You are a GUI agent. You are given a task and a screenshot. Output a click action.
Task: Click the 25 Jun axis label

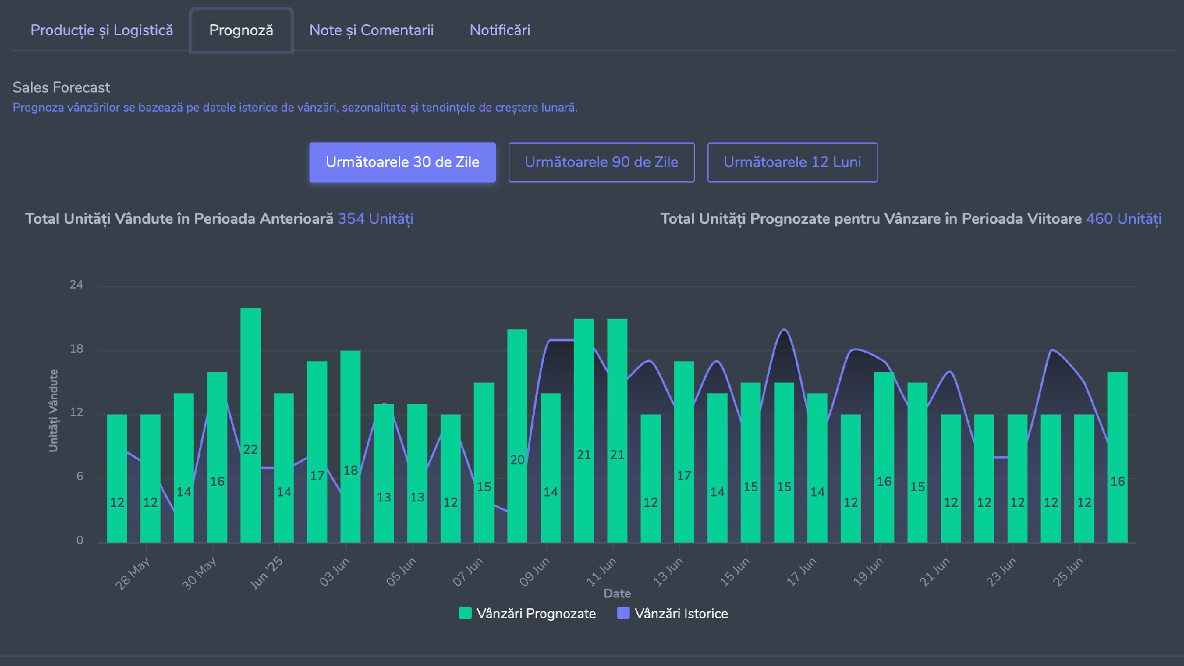(x=1068, y=572)
